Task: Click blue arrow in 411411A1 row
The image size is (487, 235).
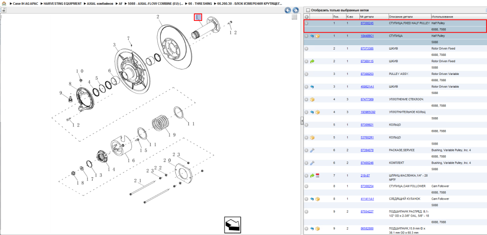Action: point(312,199)
